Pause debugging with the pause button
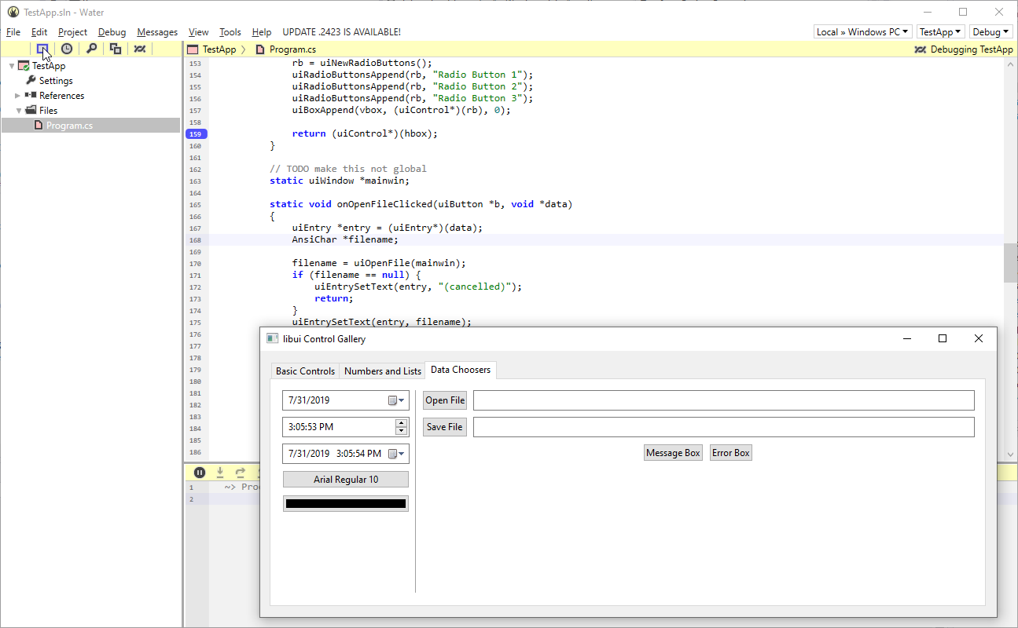 tap(200, 473)
